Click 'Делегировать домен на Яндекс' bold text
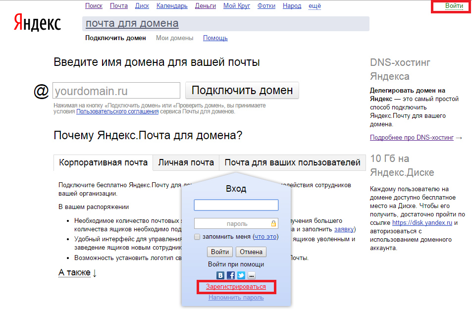Viewport: 472px width, 316px height. [408, 95]
